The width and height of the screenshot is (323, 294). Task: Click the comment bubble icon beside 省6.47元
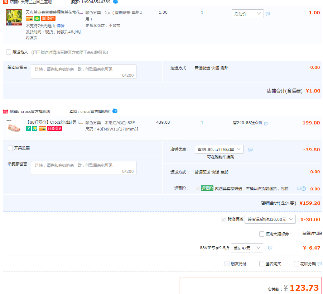click(270, 248)
